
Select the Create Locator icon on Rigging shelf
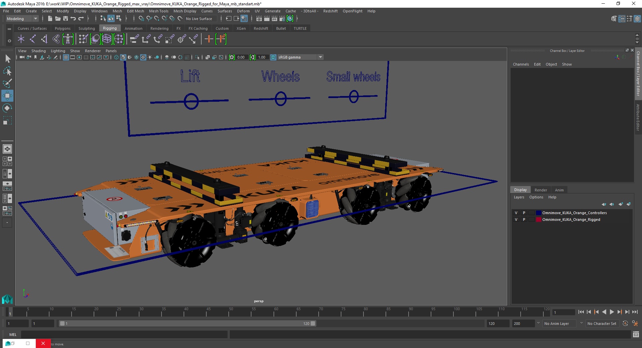pyautogui.click(x=21, y=39)
